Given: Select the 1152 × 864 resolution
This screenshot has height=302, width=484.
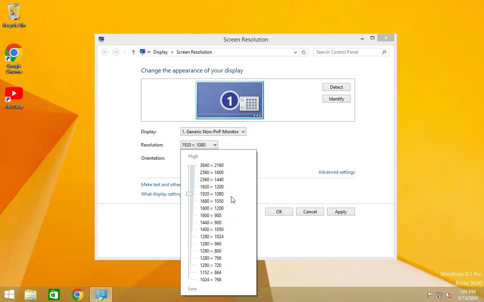Looking at the screenshot, I should (211, 273).
